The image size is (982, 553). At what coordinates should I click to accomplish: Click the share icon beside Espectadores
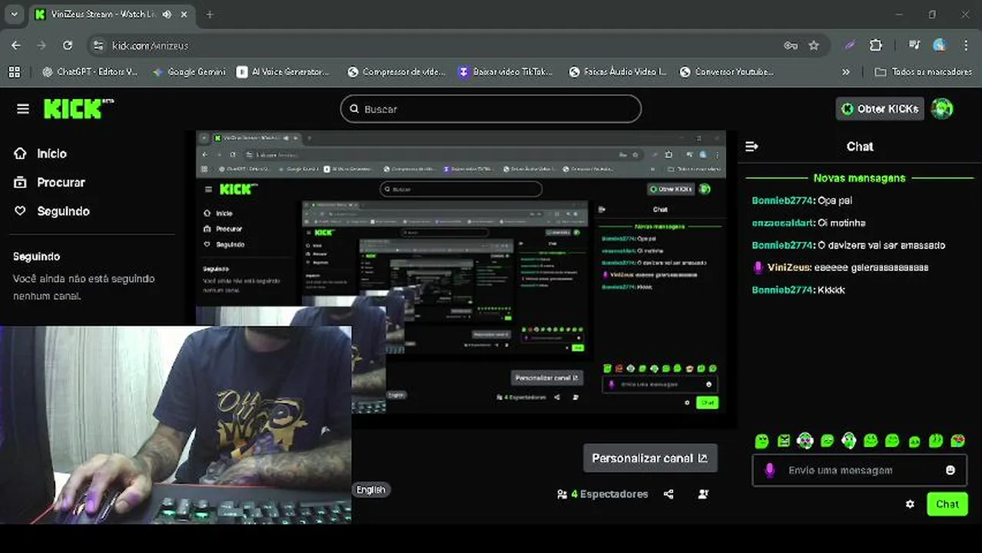tap(668, 494)
